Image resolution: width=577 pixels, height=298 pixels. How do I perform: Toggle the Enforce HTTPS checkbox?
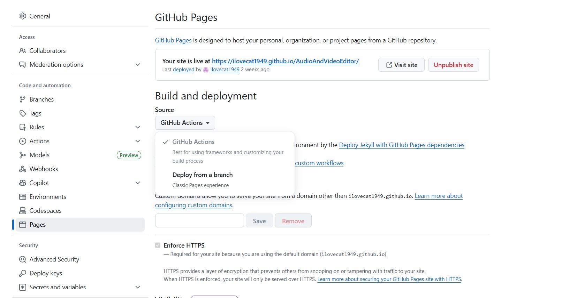click(x=158, y=245)
